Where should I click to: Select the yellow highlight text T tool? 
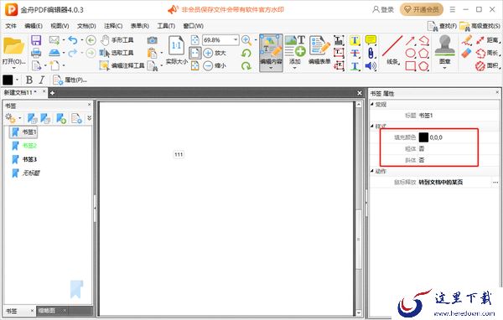pyautogui.click(x=355, y=40)
